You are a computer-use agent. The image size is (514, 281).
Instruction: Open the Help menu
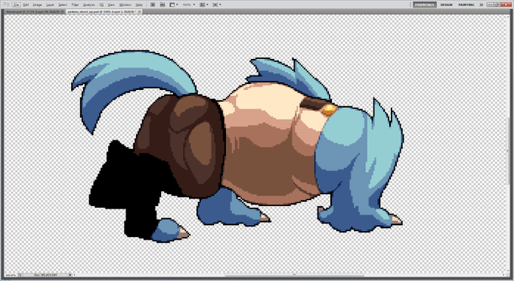[139, 5]
